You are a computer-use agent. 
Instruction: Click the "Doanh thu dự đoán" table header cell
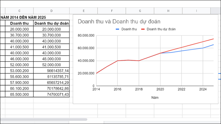pyautogui.click(x=51, y=23)
